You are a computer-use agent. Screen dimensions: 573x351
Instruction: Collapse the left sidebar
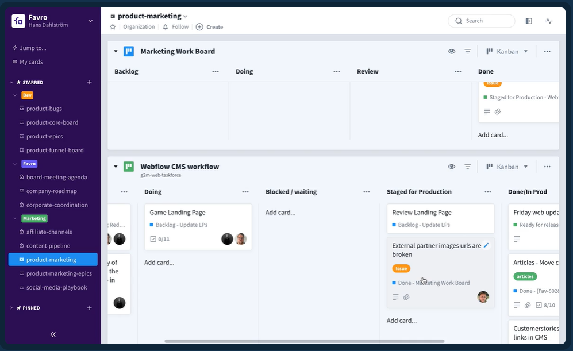click(x=53, y=334)
